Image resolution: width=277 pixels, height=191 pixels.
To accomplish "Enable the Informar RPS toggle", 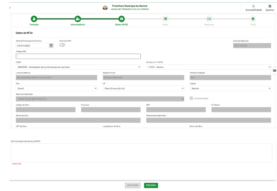I will pyautogui.click(x=62, y=45).
